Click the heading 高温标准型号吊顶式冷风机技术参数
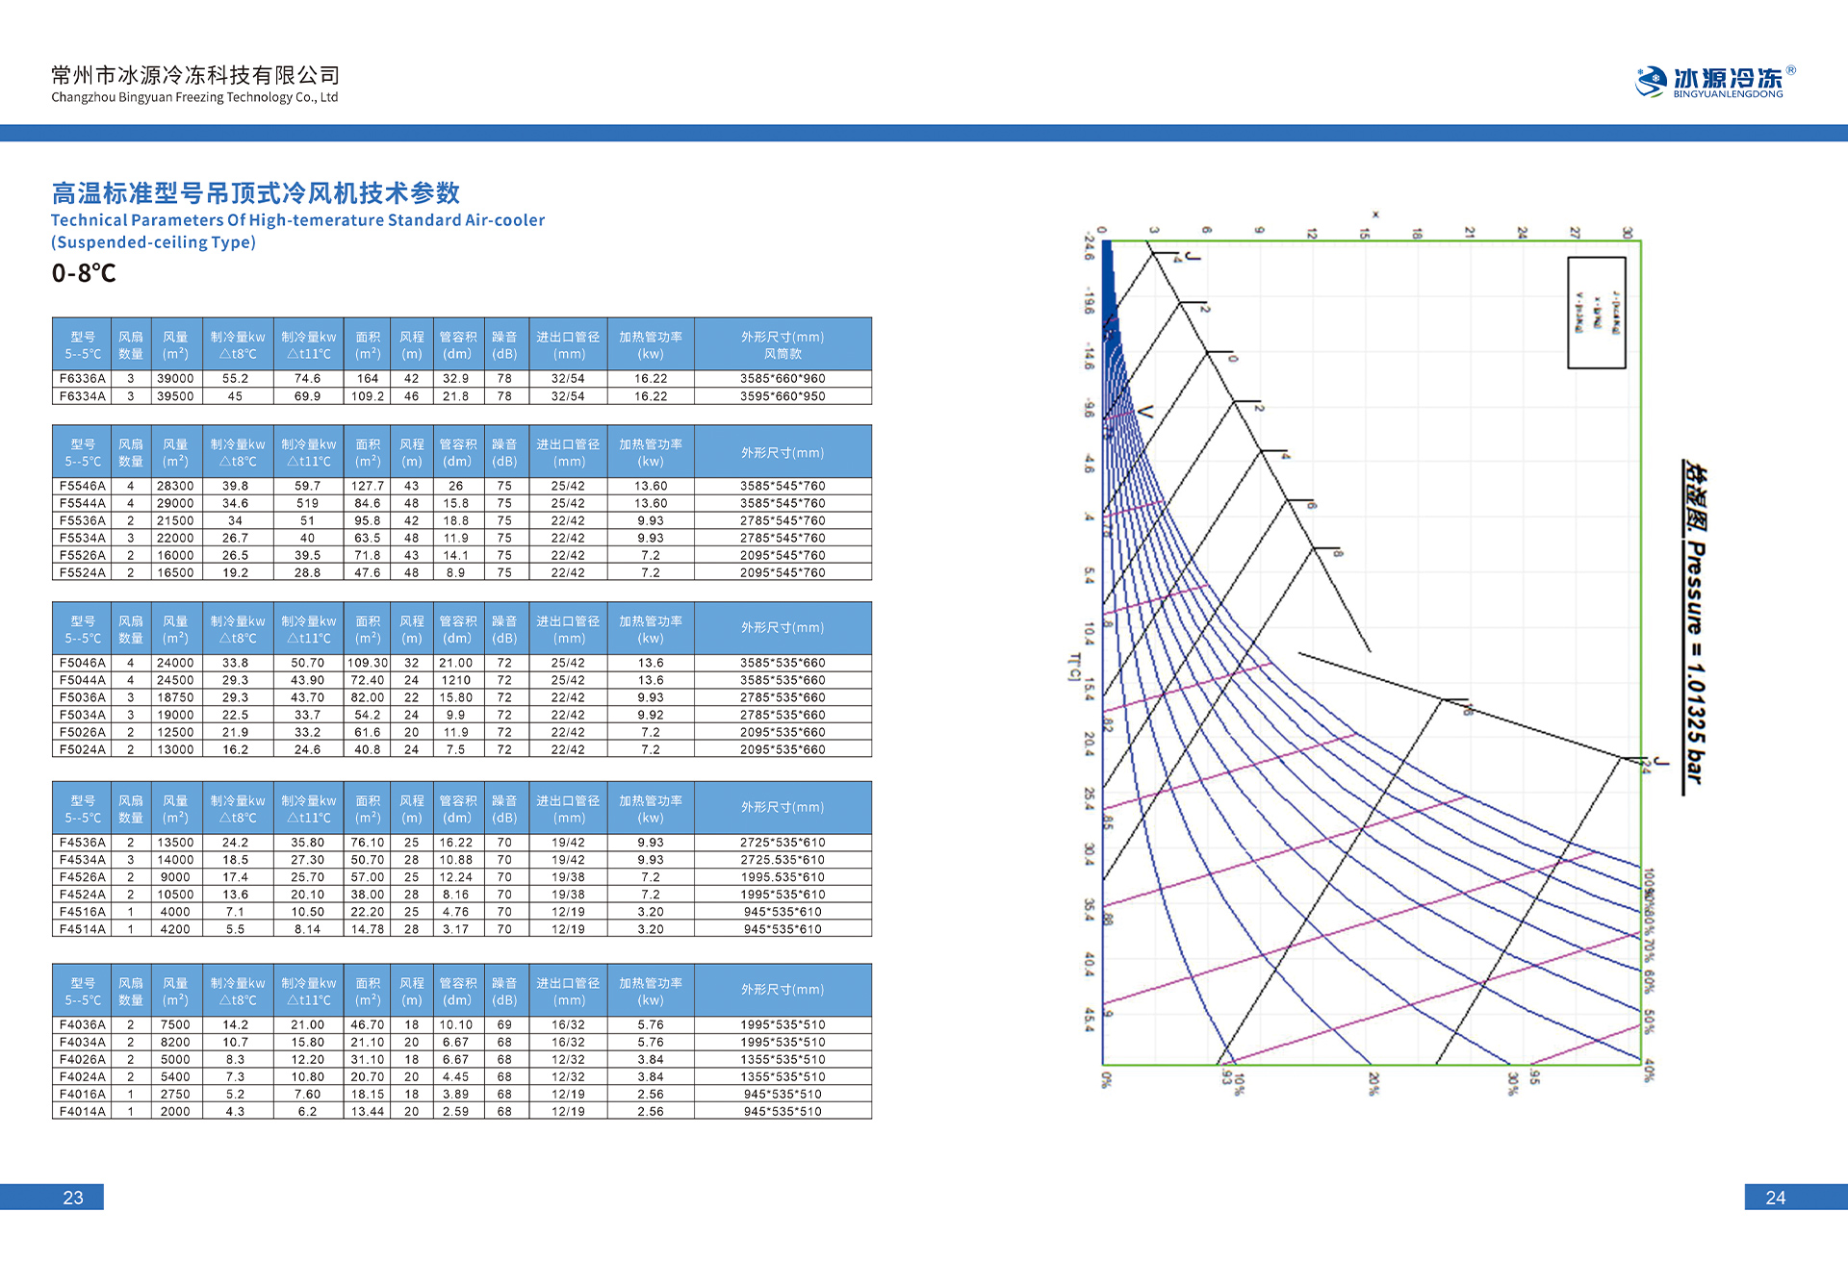The height and width of the screenshot is (1262, 1848). [256, 193]
